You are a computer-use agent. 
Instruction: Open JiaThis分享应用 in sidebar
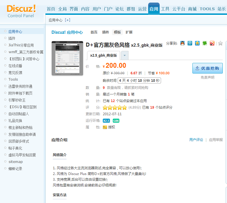(x=21, y=45)
